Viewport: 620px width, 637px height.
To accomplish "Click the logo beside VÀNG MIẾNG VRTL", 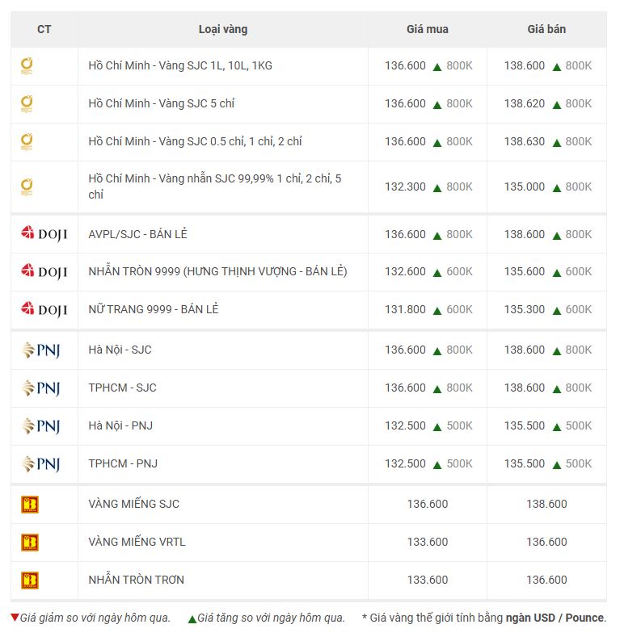I will point(30,542).
